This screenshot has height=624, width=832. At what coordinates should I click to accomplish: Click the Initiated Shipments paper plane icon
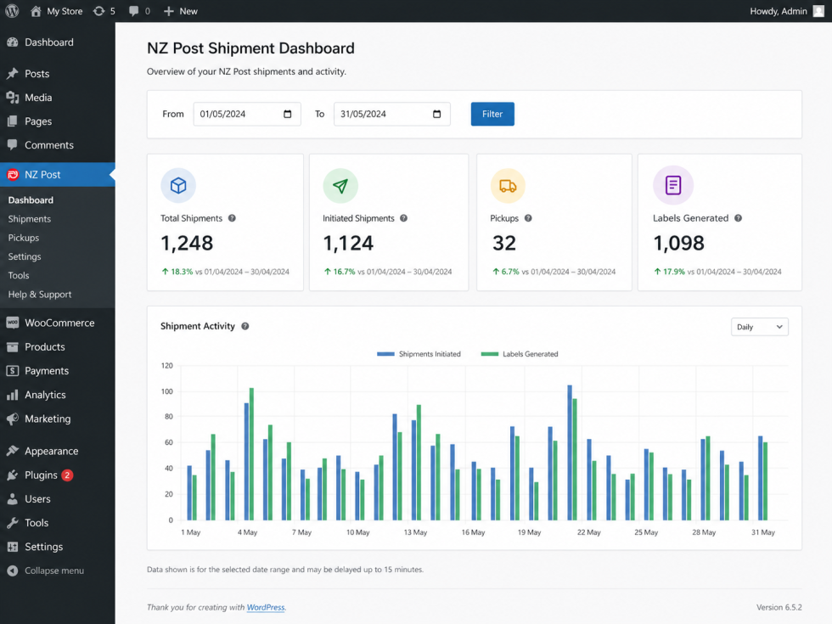pos(340,185)
